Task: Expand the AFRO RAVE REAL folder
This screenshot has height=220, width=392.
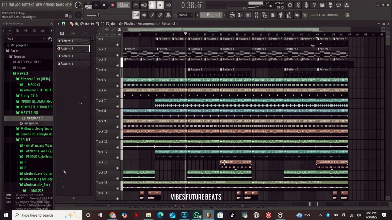Action: [29, 62]
